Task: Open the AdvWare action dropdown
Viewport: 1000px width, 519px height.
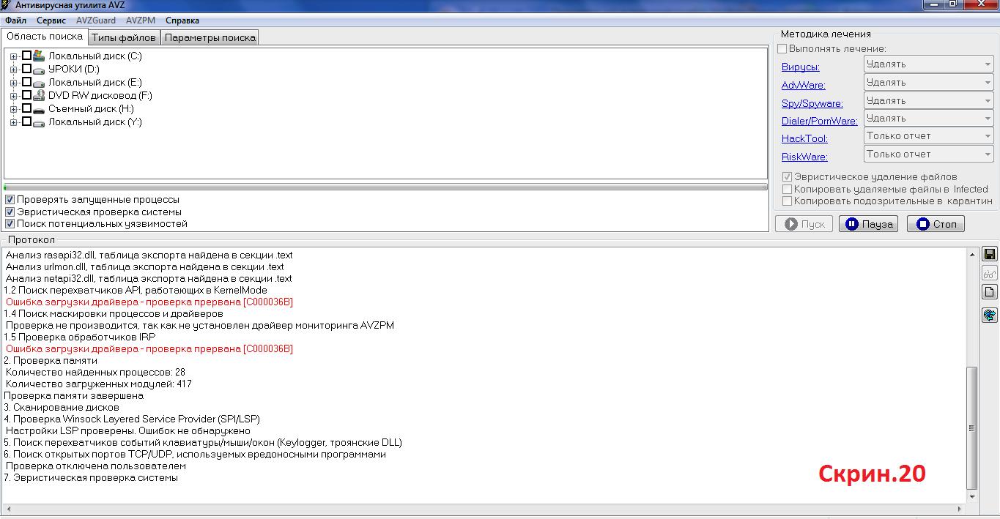Action: 928,82
